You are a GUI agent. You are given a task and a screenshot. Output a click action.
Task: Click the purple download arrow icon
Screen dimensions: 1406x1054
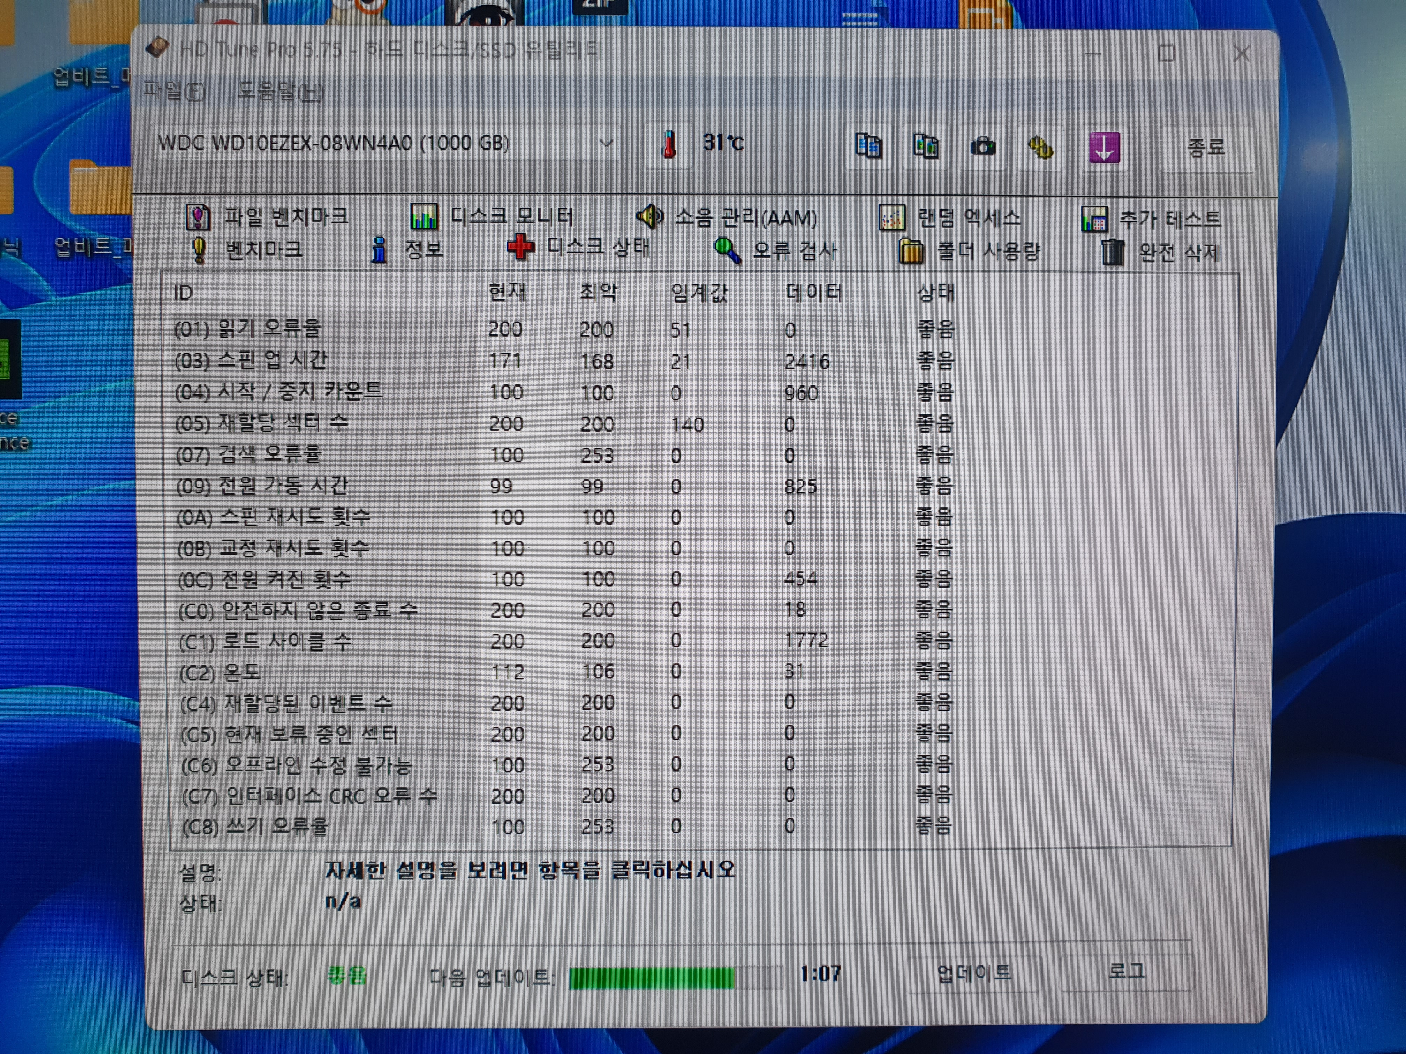1105,148
